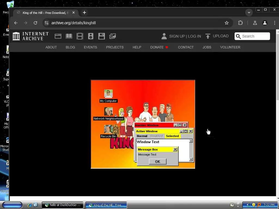The width and height of the screenshot is (279, 209).
Task: Expand the tab search dropdown arrow
Action: click(x=249, y=13)
